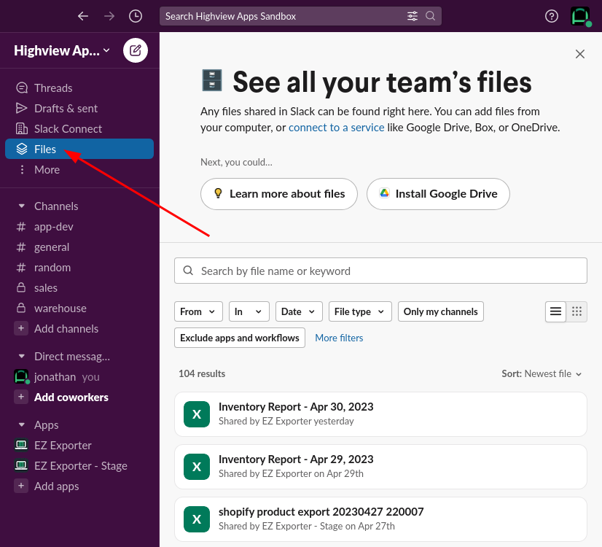Collapse the Apps section

pos(22,425)
